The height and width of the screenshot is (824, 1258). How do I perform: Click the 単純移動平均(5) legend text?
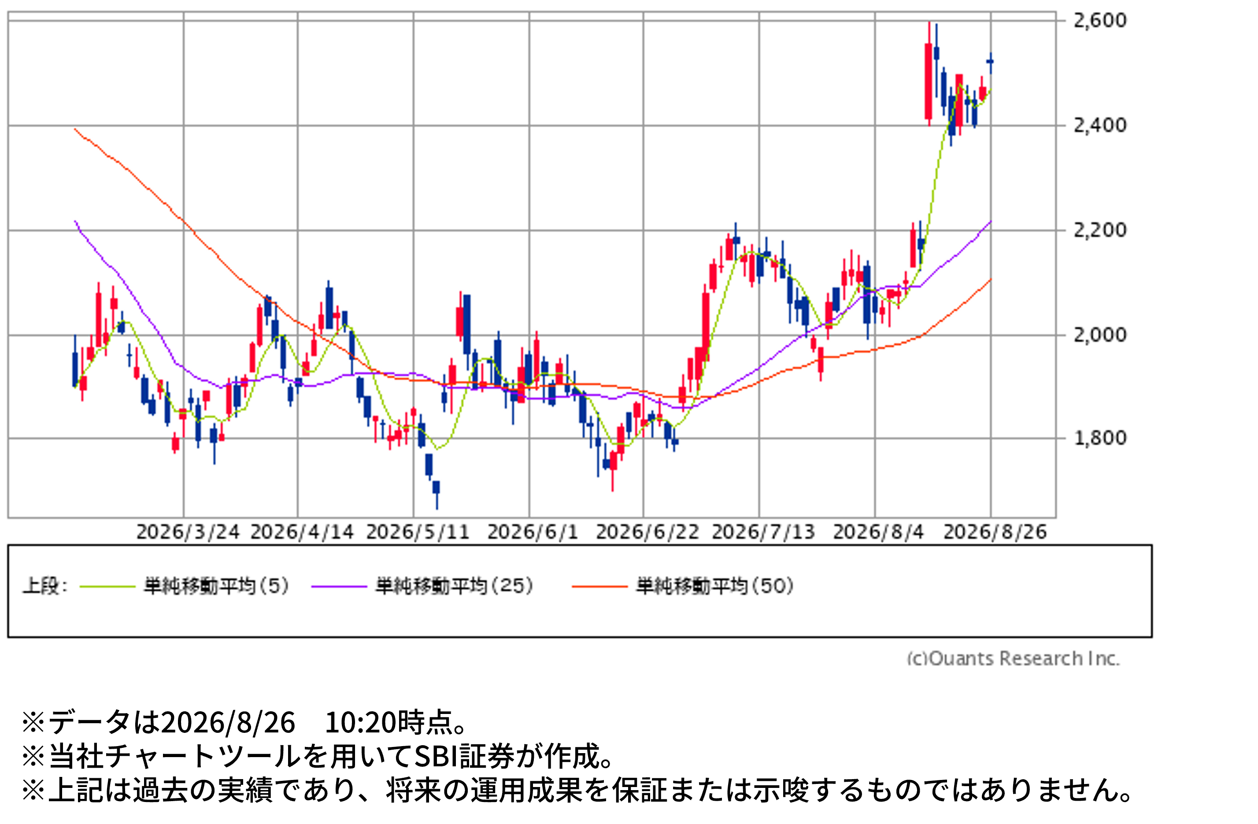click(x=216, y=586)
